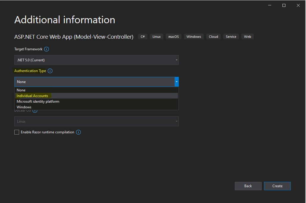The height and width of the screenshot is (203, 306).
Task: Open the Docker OS dropdown showing Linux
Action: 96,121
